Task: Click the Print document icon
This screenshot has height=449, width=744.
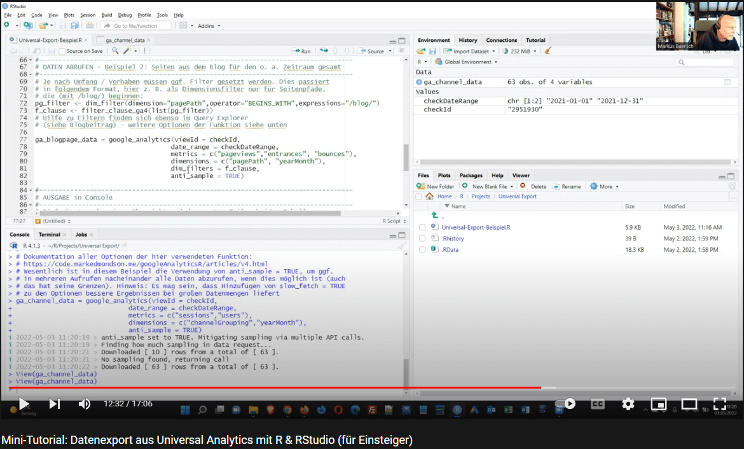Action: 90,25
